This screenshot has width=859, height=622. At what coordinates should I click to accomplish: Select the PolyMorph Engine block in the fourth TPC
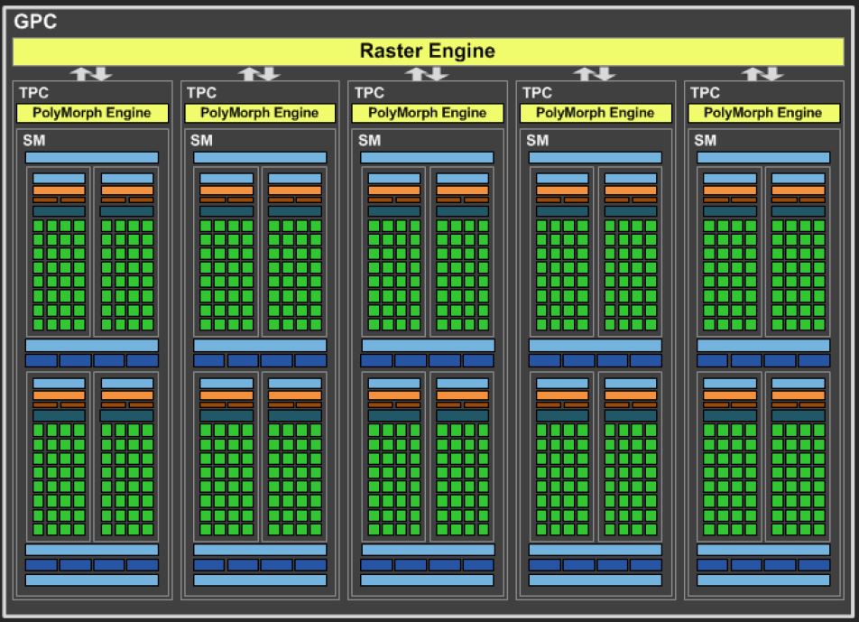pyautogui.click(x=596, y=113)
